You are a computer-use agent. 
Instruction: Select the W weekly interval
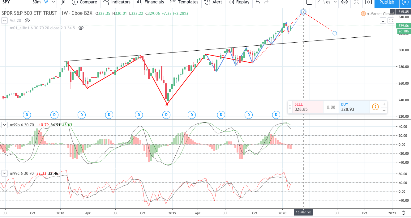(x=46, y=2)
